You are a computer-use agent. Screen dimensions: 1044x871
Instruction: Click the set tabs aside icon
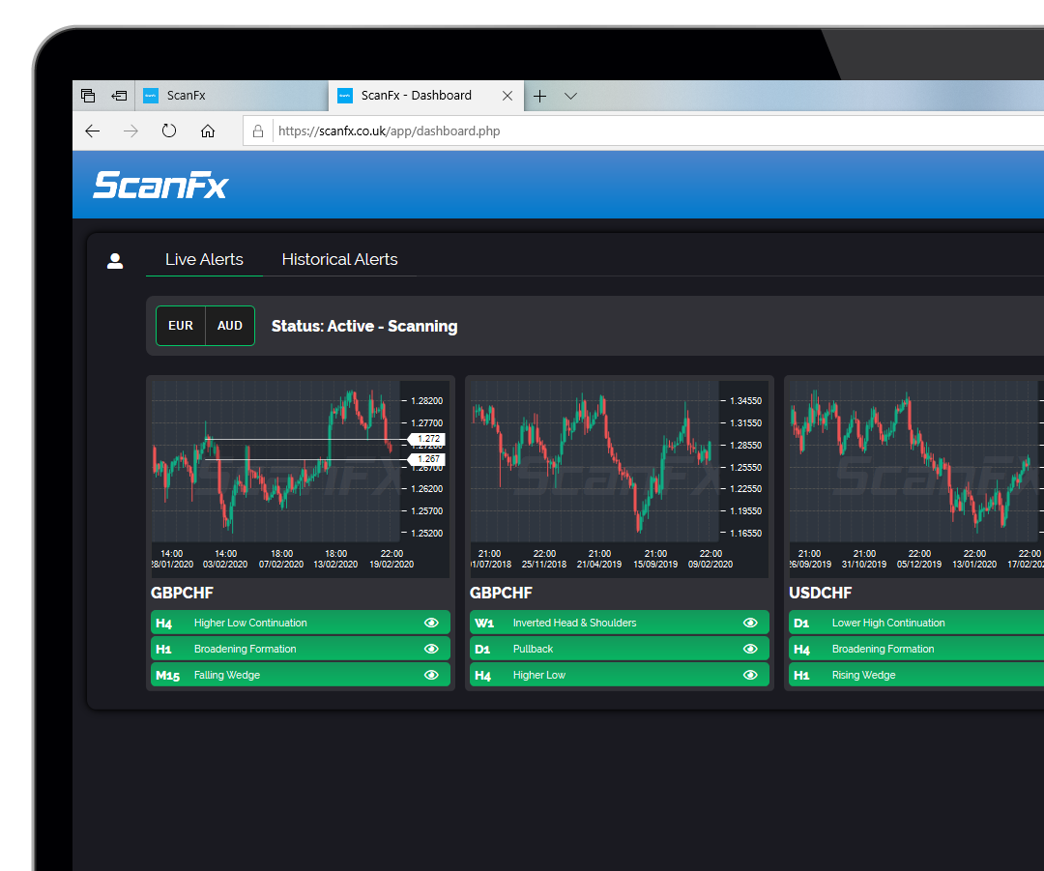pos(120,96)
